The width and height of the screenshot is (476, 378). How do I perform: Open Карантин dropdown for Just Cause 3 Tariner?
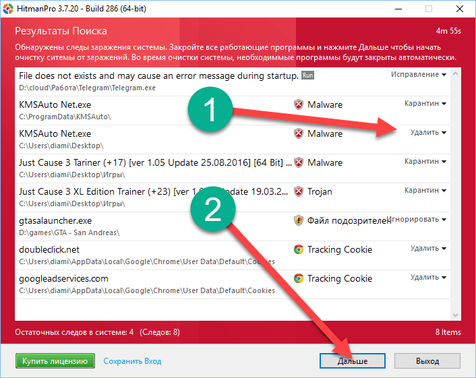pyautogui.click(x=425, y=162)
